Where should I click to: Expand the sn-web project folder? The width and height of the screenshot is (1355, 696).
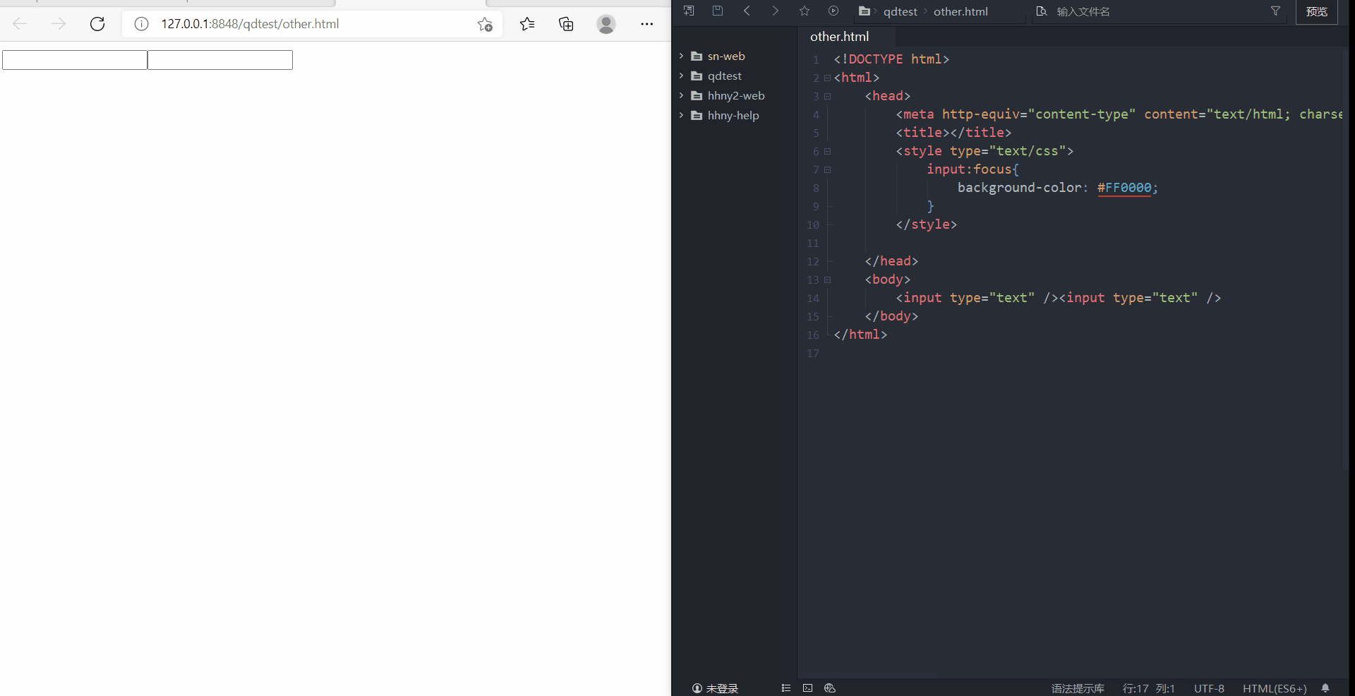[x=681, y=56]
